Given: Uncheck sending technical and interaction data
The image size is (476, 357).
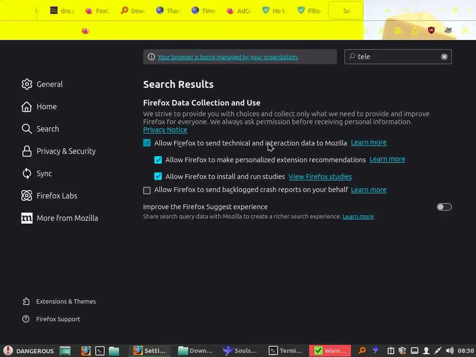Looking at the screenshot, I should click(x=147, y=143).
